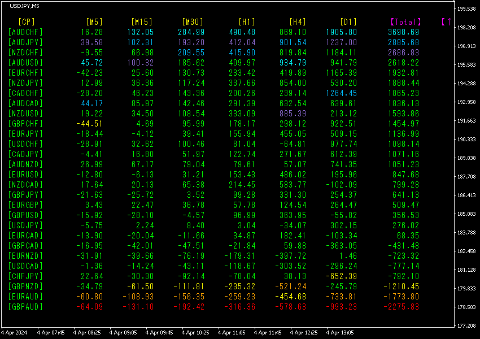Image resolution: width=480 pixels, height=339 pixels.
Task: Select the [EURUSD] pair label
Action: click(25, 175)
